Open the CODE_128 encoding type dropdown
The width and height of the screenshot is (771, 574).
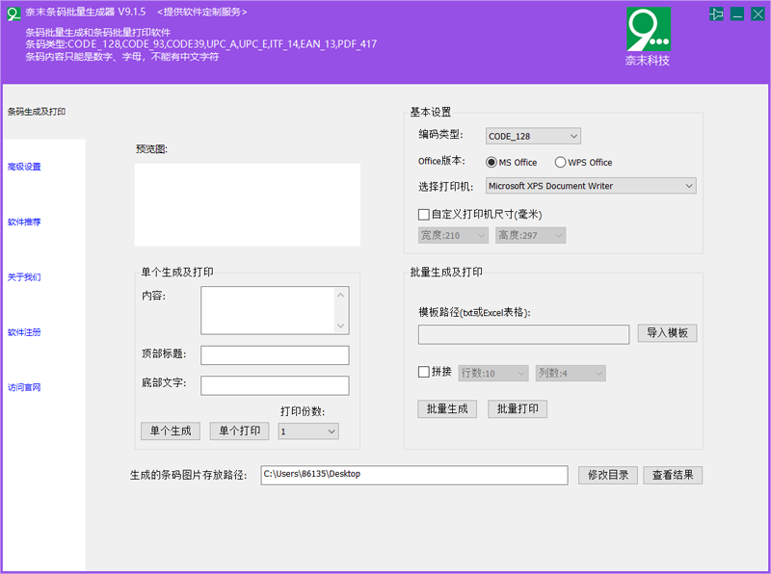(532, 136)
